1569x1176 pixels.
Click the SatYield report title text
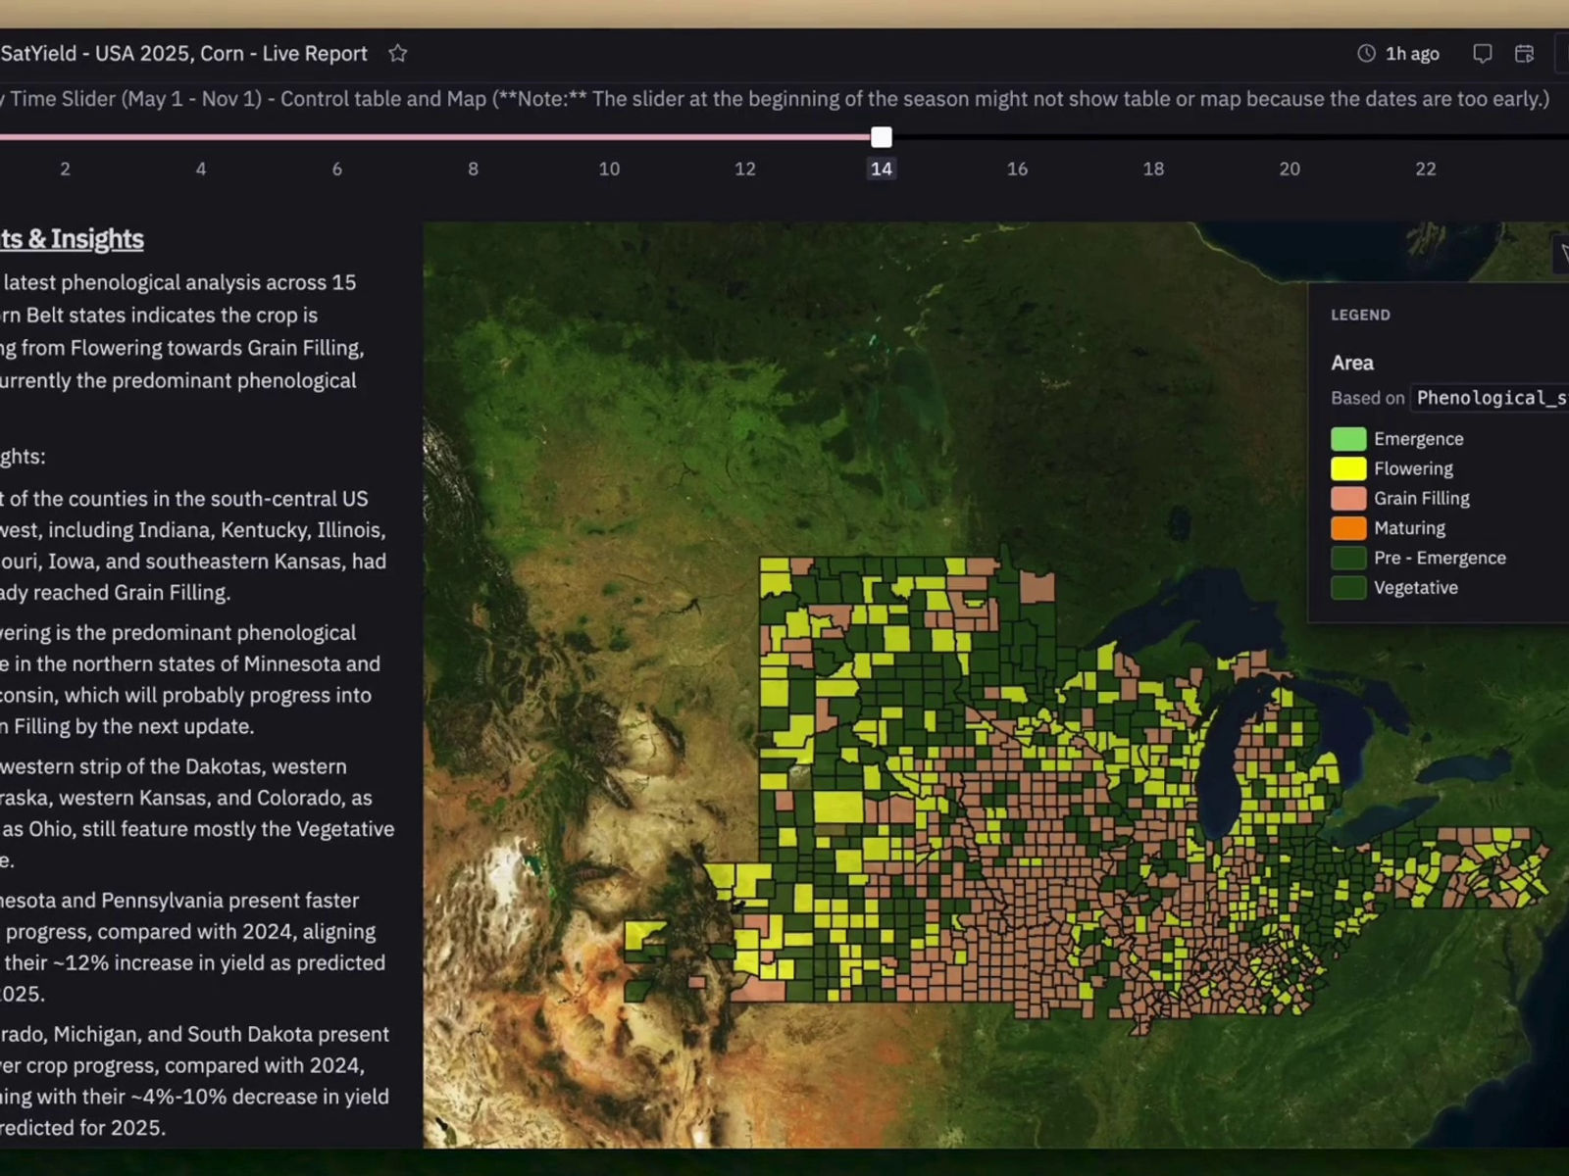pyautogui.click(x=183, y=54)
